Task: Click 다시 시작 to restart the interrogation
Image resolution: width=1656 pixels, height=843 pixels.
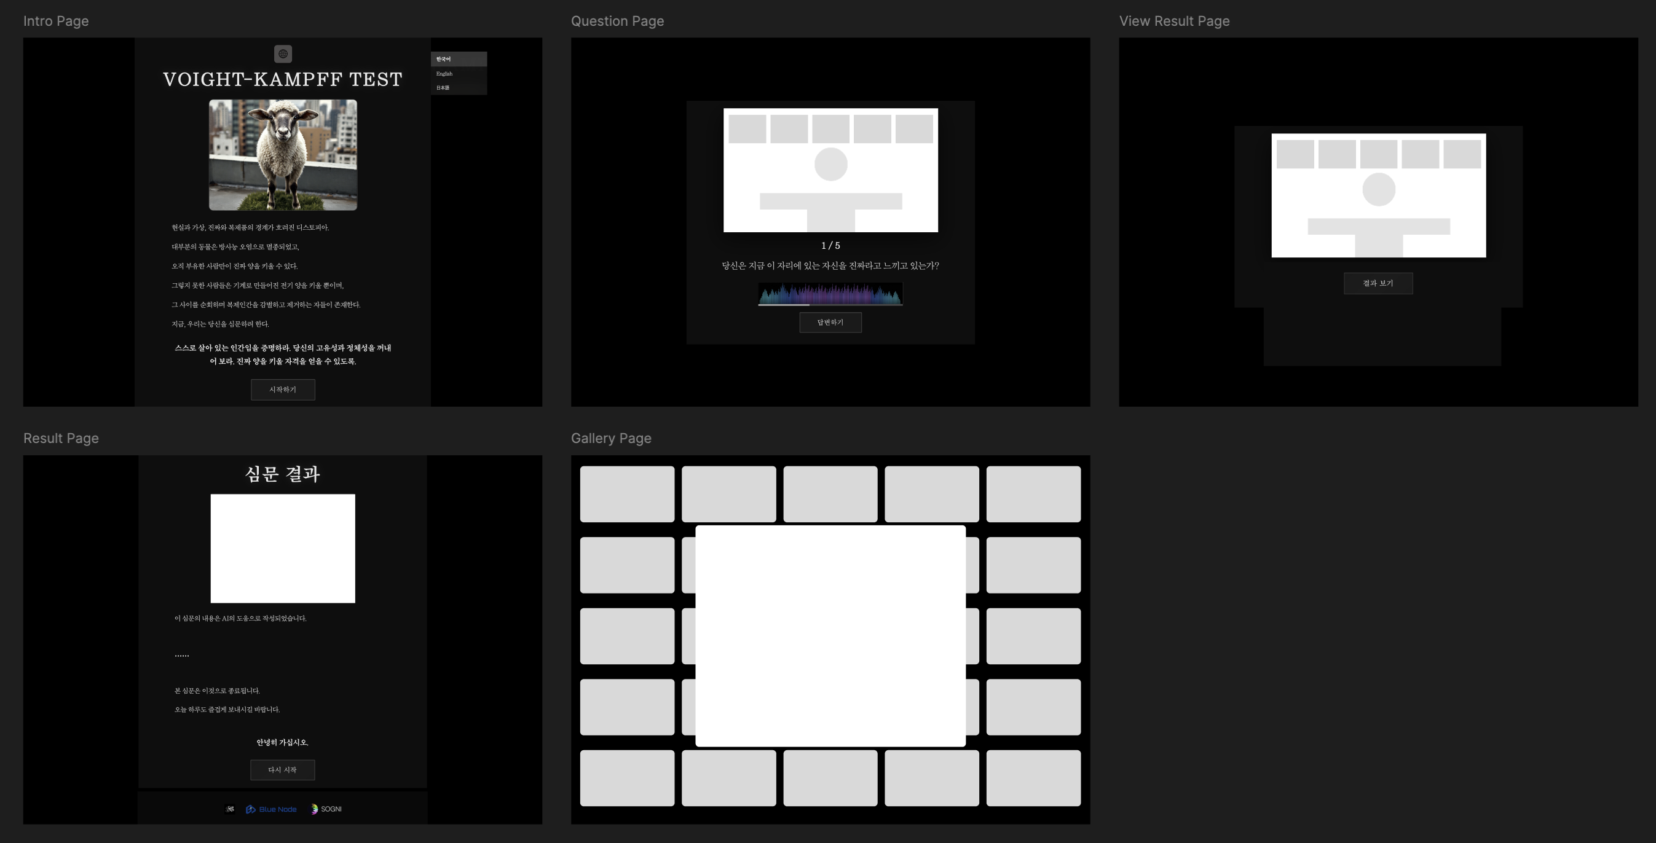Action: coord(283,770)
